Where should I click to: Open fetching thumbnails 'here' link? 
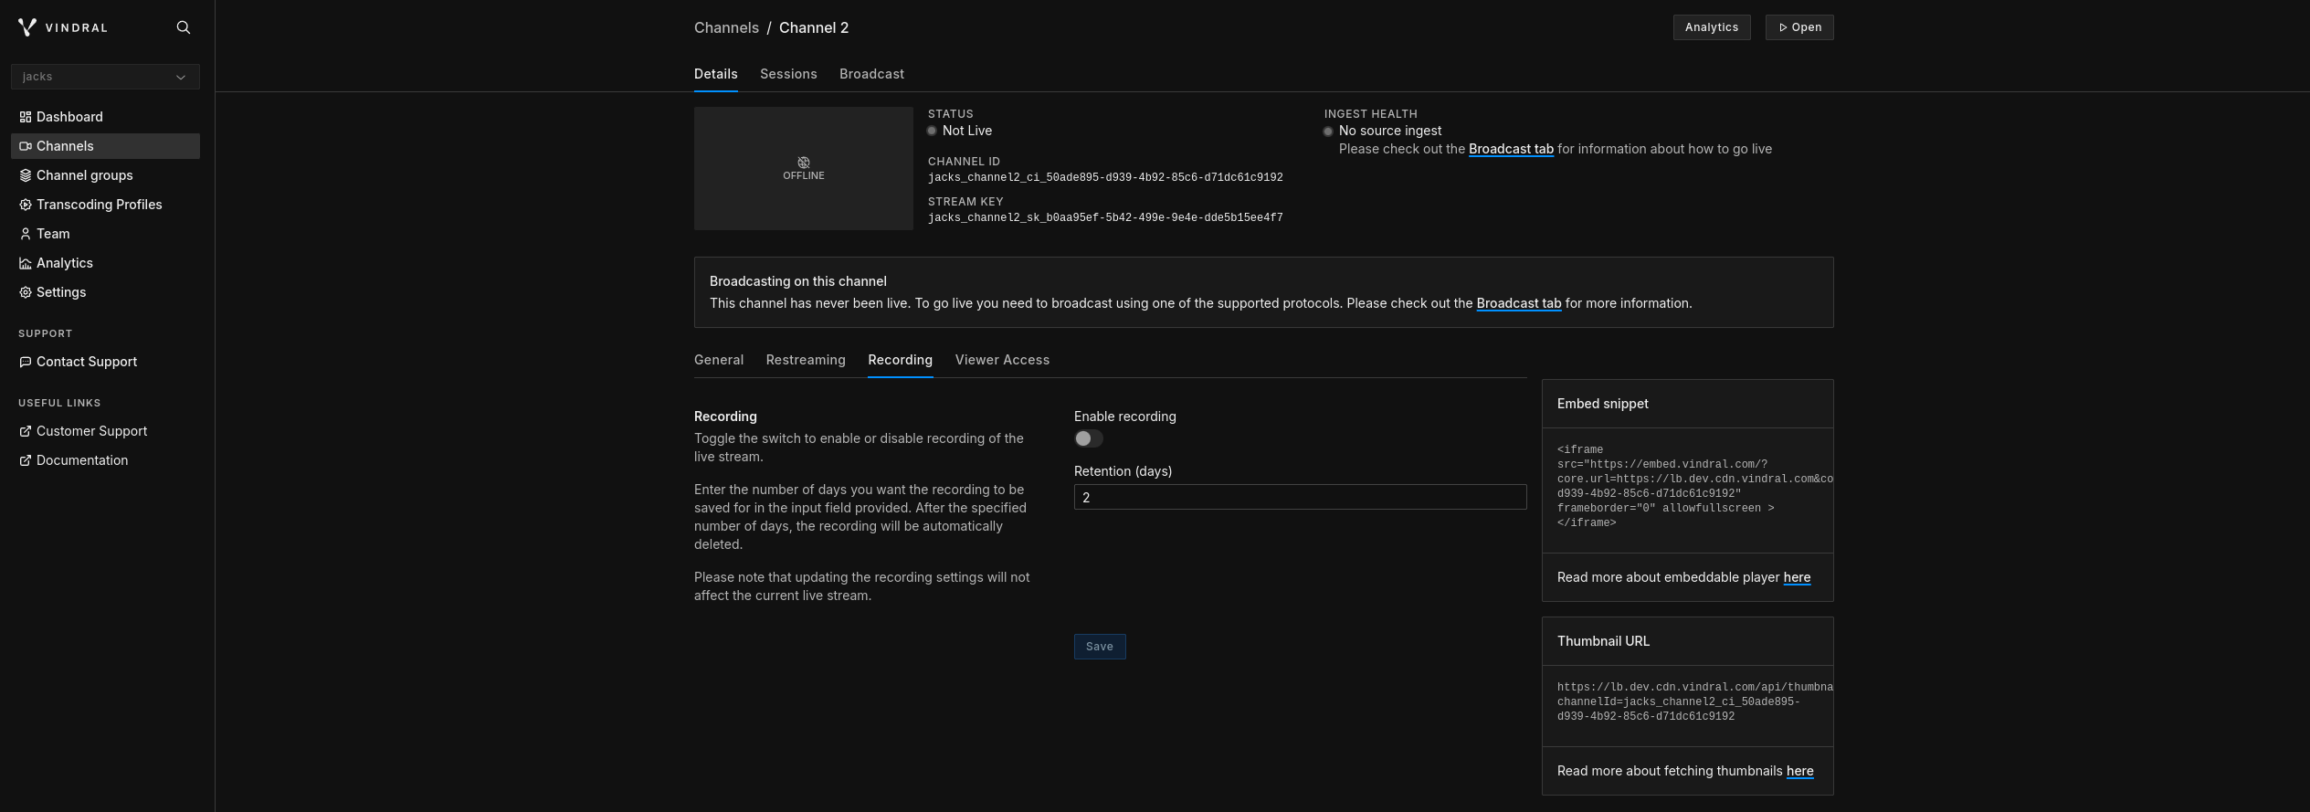pos(1800,771)
